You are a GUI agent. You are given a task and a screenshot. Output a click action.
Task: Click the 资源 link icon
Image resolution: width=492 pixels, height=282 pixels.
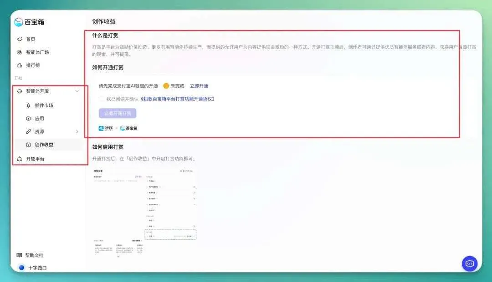(x=29, y=131)
